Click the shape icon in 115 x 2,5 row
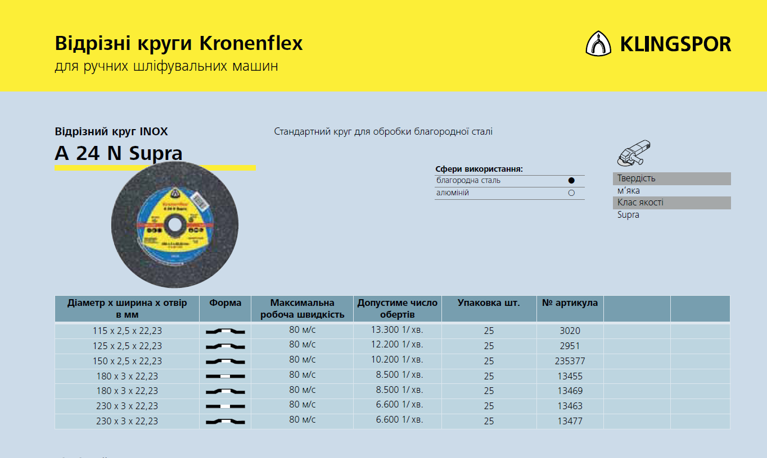767x458 pixels. [225, 331]
